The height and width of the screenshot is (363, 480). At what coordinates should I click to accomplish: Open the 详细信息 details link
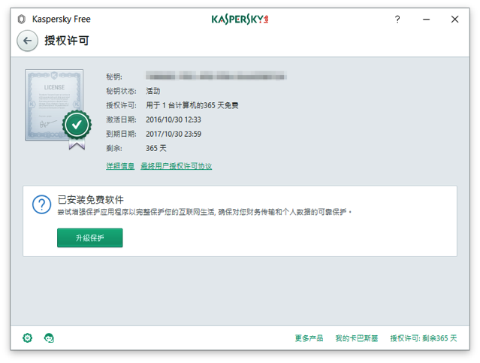120,166
